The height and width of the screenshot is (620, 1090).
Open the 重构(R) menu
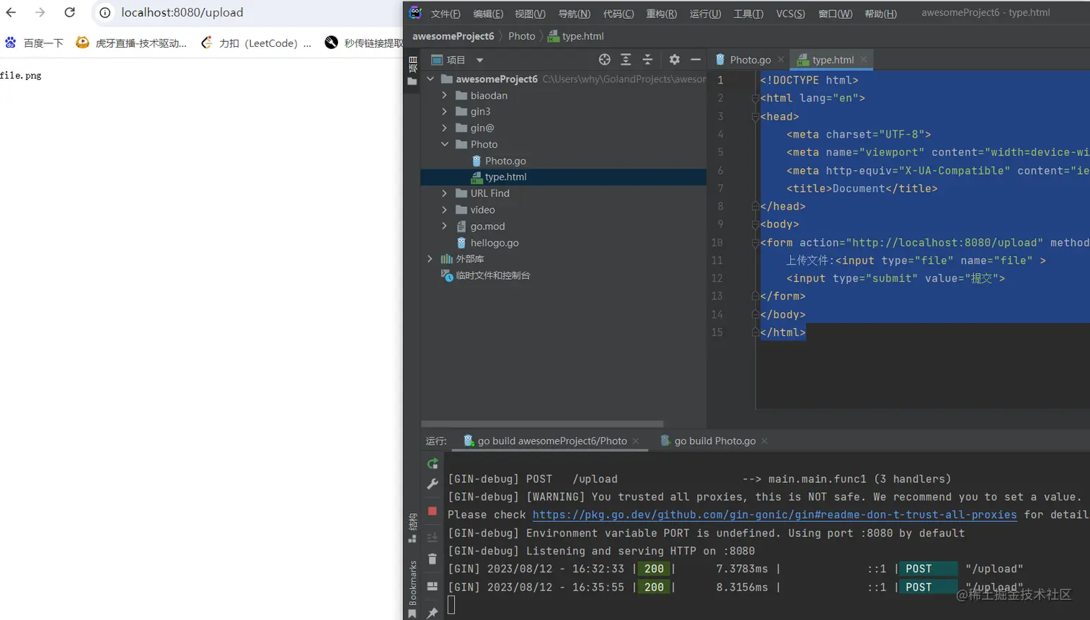pyautogui.click(x=661, y=14)
